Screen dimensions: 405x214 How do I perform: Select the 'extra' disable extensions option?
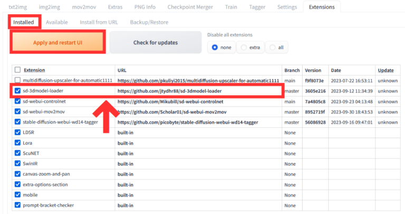(250, 47)
